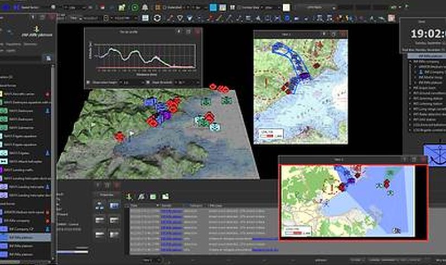Viewport: 446px width, 265px height.
Task: Click the highlighted INF Rifle platoon row
Action: (x=25, y=237)
